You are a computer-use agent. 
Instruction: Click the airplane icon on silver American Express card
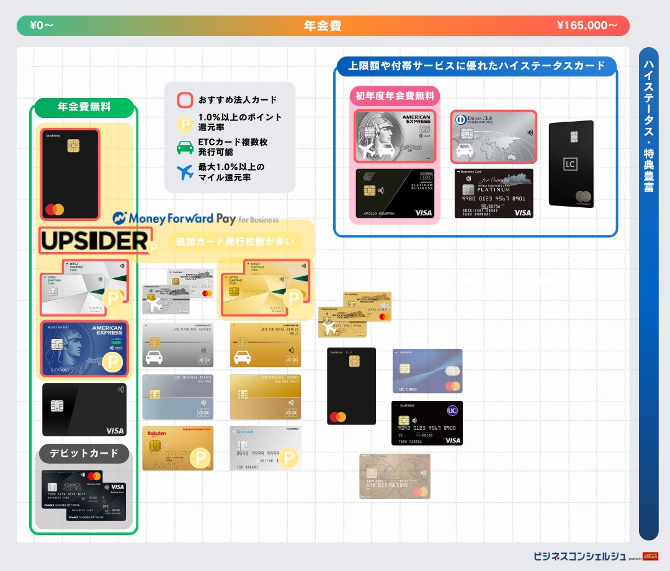coord(367,150)
